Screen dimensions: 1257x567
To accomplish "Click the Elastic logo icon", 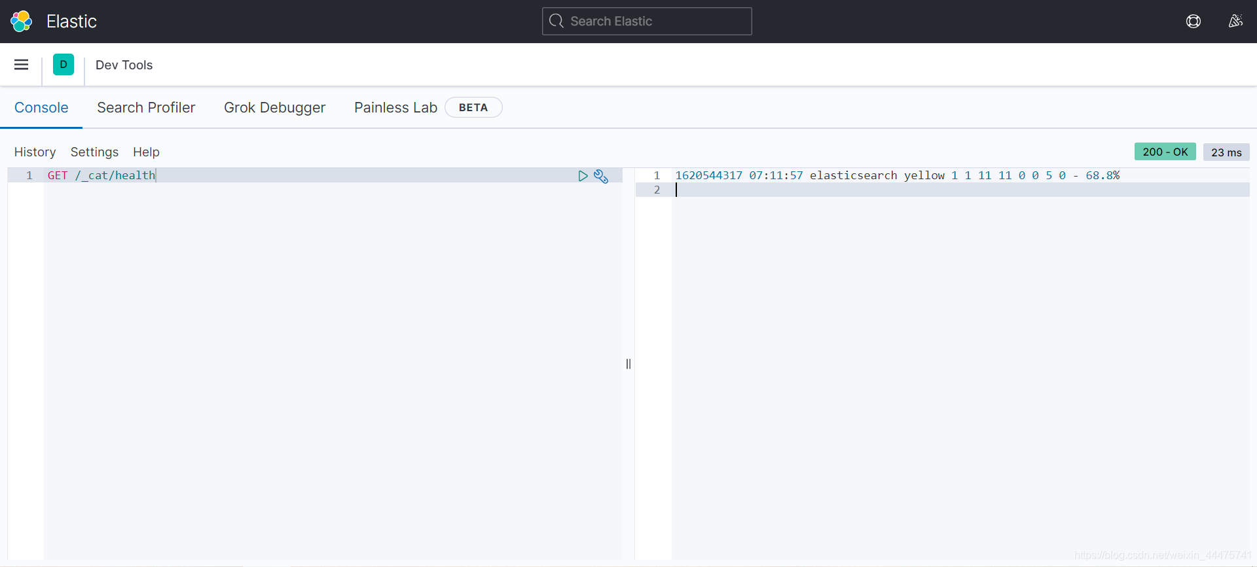I will [22, 21].
